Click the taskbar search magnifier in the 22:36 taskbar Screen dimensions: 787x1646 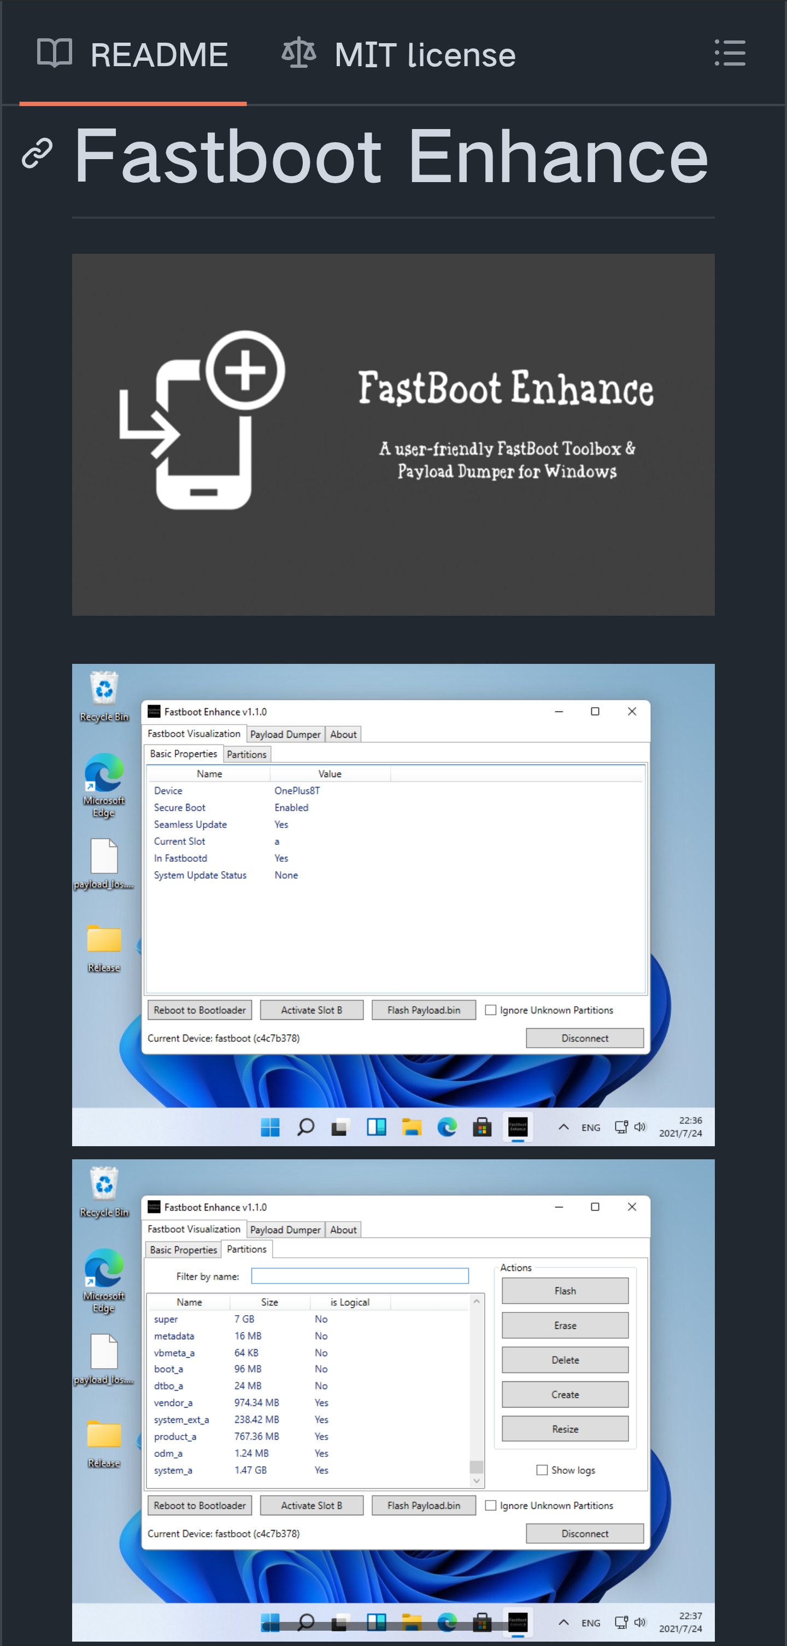click(x=306, y=1127)
